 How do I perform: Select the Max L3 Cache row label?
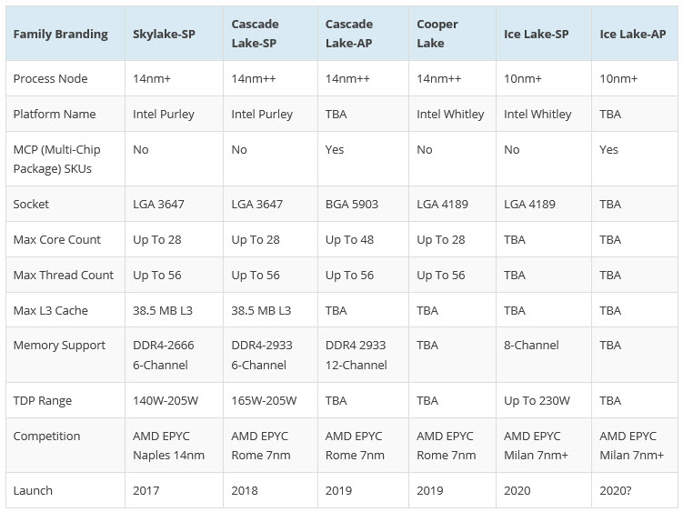[x=51, y=311]
